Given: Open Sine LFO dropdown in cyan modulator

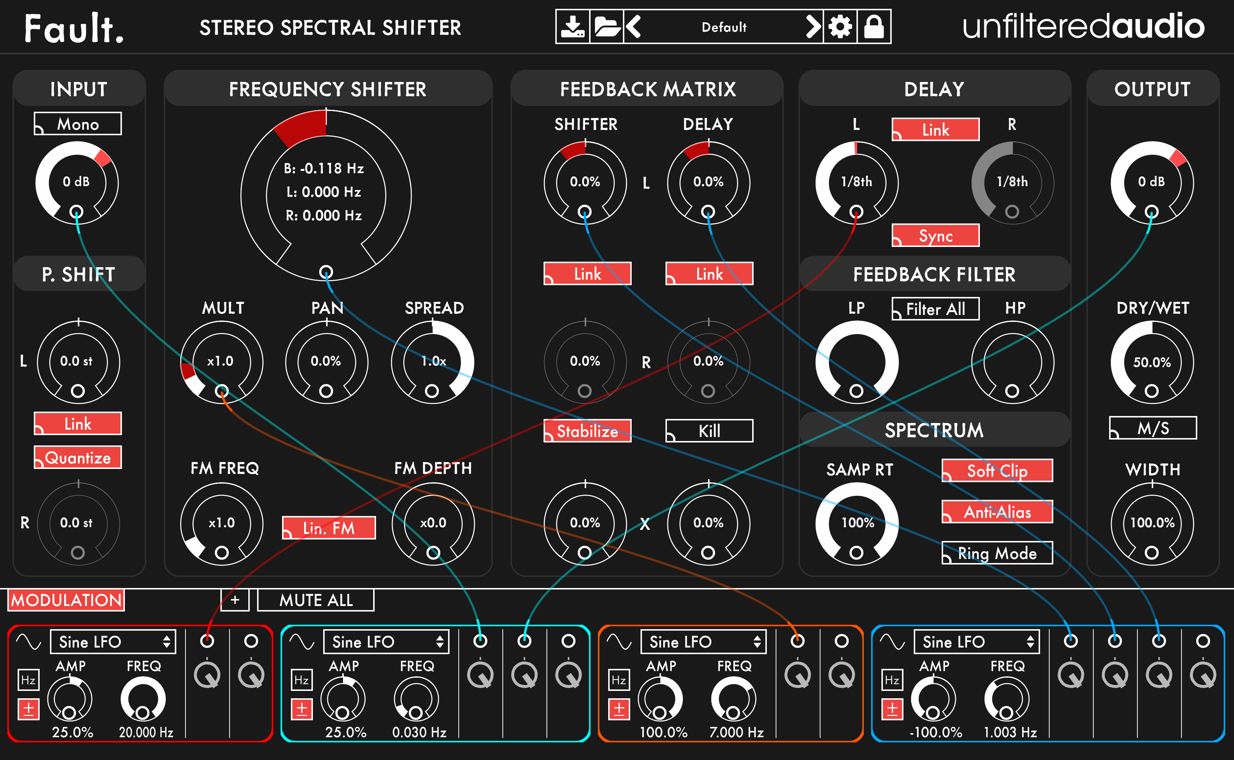Looking at the screenshot, I should 386,642.
